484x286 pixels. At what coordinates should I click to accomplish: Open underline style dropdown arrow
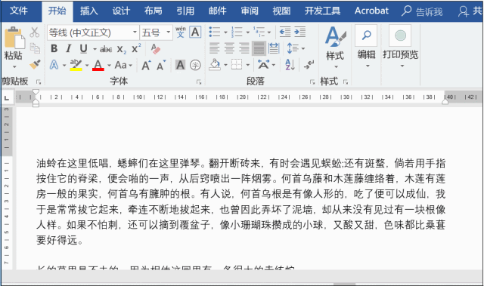click(x=95, y=49)
